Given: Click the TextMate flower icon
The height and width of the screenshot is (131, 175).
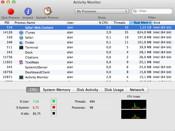Looking at the screenshot, I should pyautogui.click(x=21, y=62).
